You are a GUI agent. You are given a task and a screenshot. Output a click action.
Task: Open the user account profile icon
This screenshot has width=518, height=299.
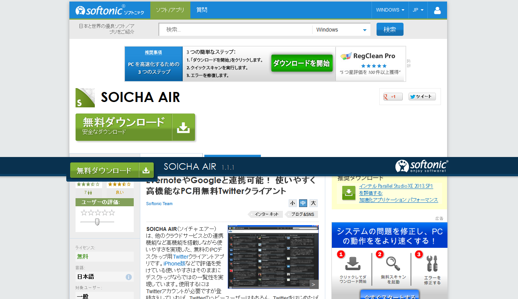tap(437, 10)
